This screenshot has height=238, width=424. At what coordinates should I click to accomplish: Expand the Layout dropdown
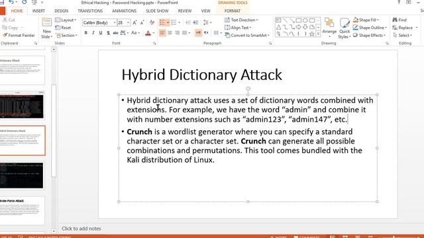pos(66,20)
